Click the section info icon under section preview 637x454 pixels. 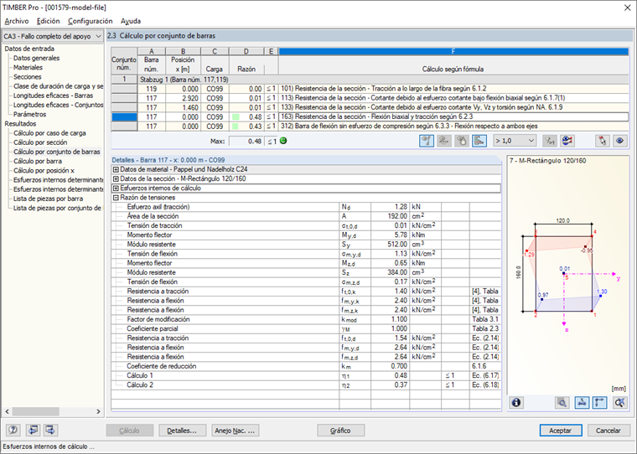tap(516, 402)
